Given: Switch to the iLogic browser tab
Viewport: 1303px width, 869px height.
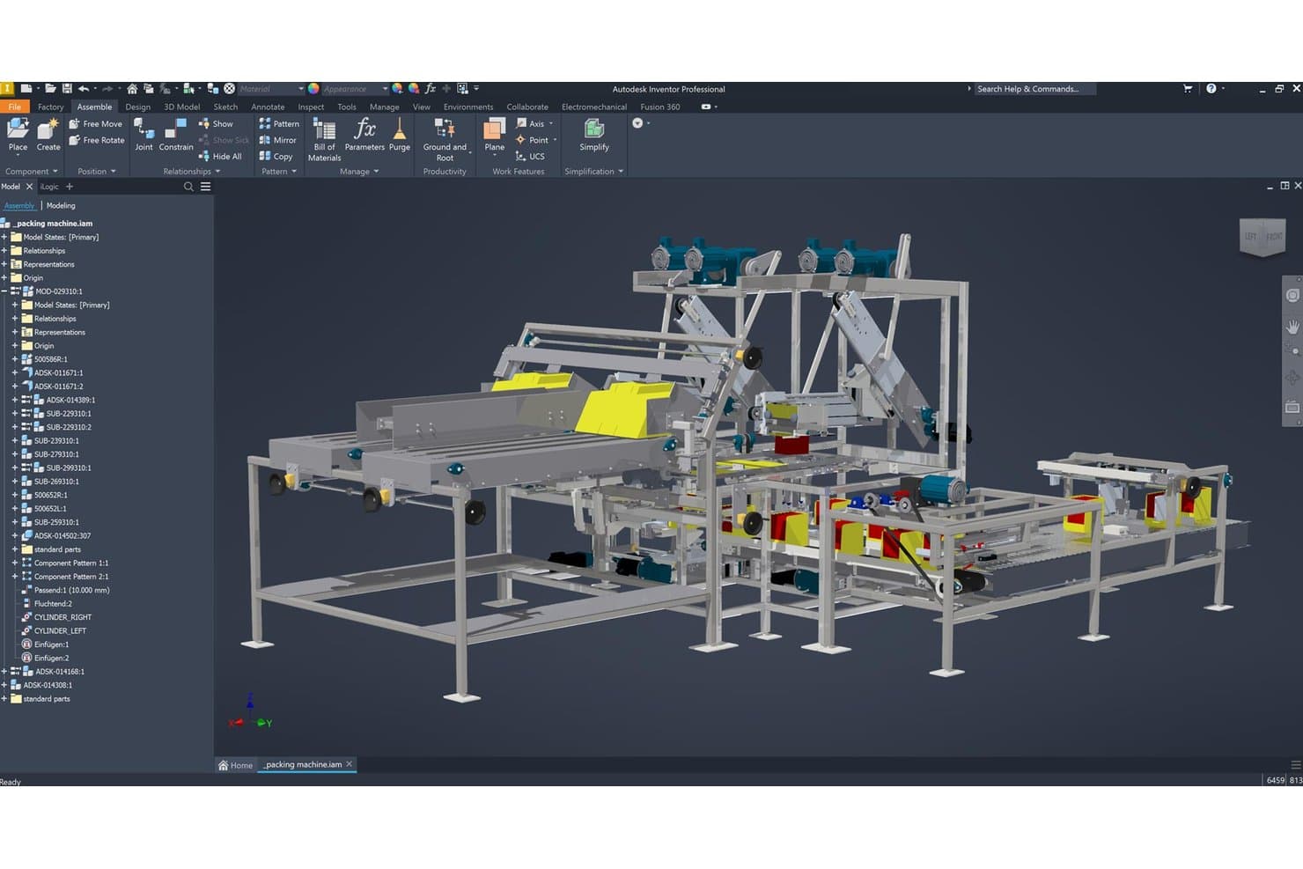Looking at the screenshot, I should coord(49,187).
